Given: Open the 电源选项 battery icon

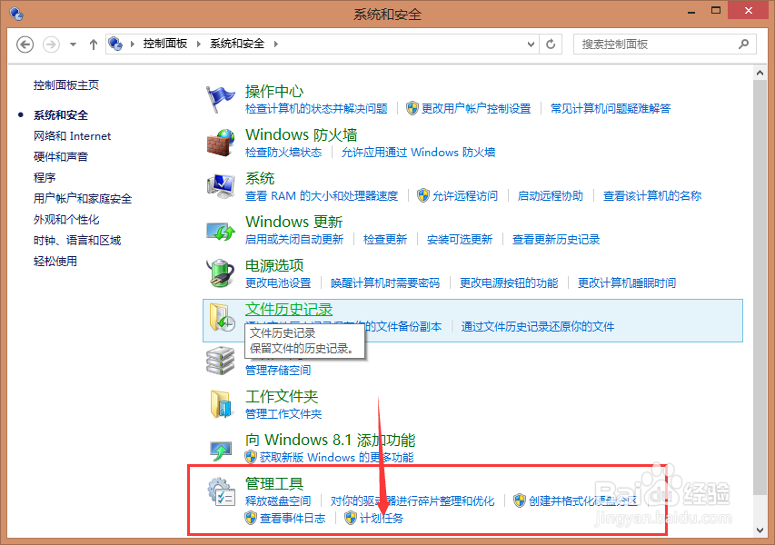Looking at the screenshot, I should [x=221, y=274].
